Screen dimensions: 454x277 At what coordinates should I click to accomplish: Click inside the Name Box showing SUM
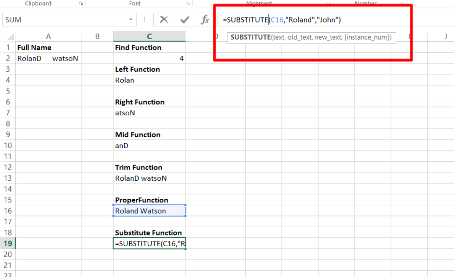click(x=64, y=20)
